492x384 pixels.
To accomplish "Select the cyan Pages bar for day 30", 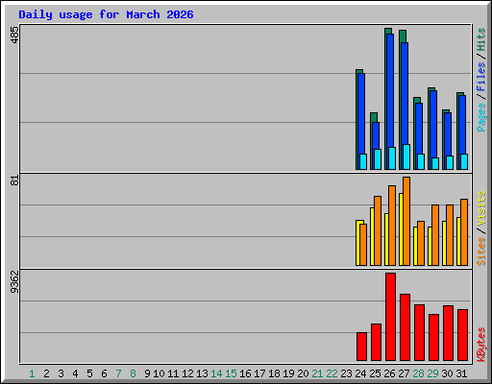I will pos(450,162).
